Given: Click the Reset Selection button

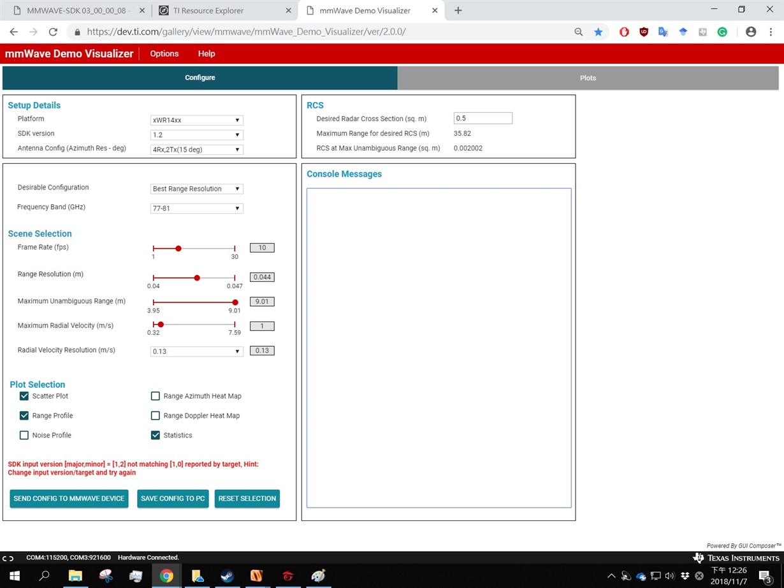Looking at the screenshot, I should click(247, 499).
